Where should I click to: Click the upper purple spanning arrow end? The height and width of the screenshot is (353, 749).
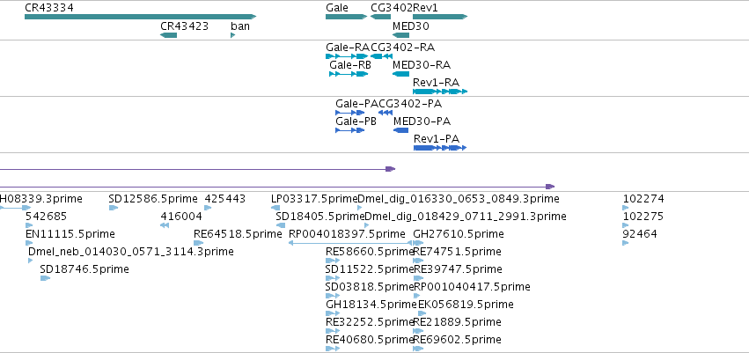(391, 169)
